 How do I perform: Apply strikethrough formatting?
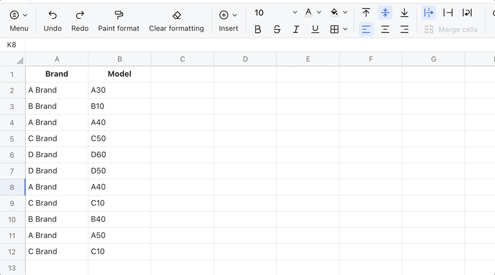(x=277, y=29)
